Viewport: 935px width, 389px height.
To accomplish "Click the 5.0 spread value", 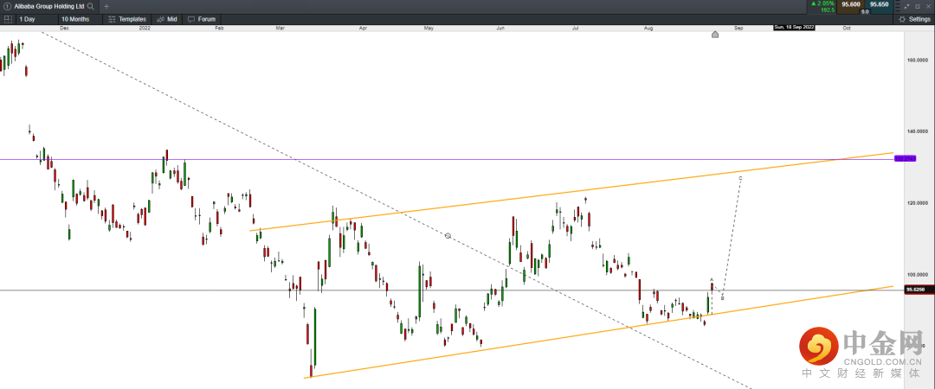I will 865,11.
